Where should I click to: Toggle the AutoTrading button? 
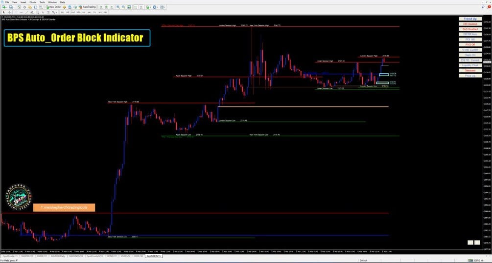click(x=87, y=7)
